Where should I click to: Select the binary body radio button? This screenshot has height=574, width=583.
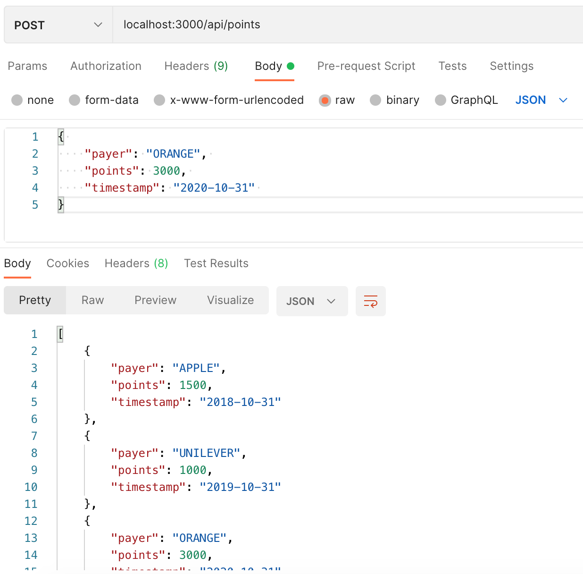375,100
